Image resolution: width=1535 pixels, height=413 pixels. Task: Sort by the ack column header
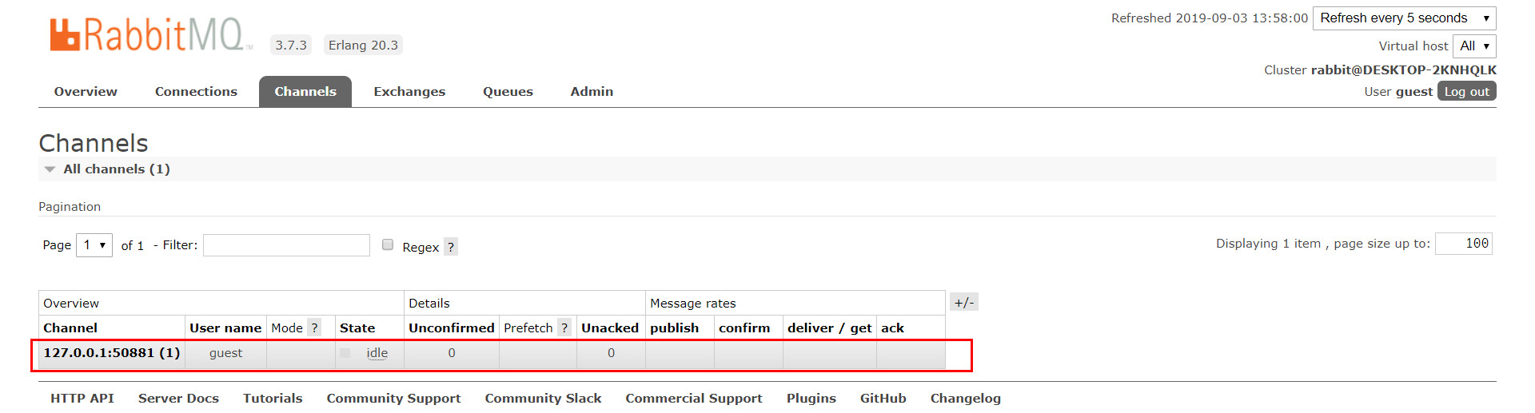pos(892,328)
